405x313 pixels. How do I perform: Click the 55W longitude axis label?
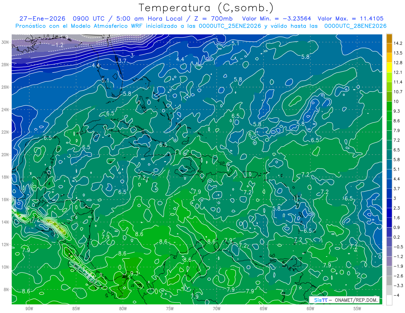357,309
